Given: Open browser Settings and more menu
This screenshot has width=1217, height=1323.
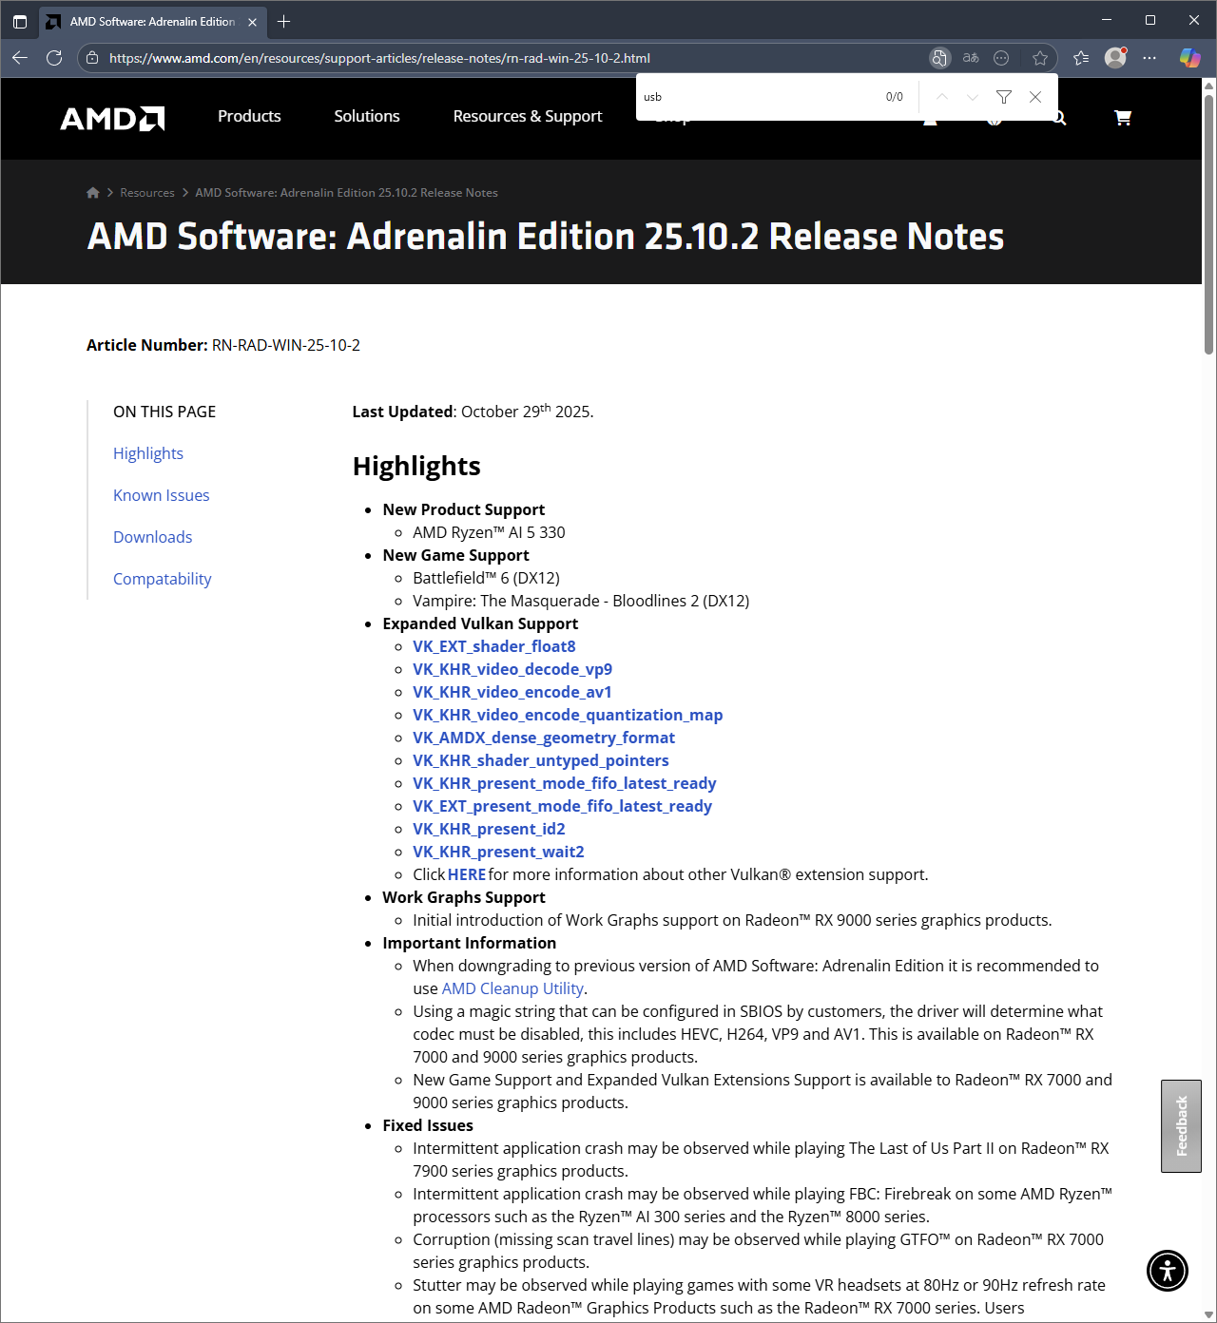Looking at the screenshot, I should tap(1149, 58).
